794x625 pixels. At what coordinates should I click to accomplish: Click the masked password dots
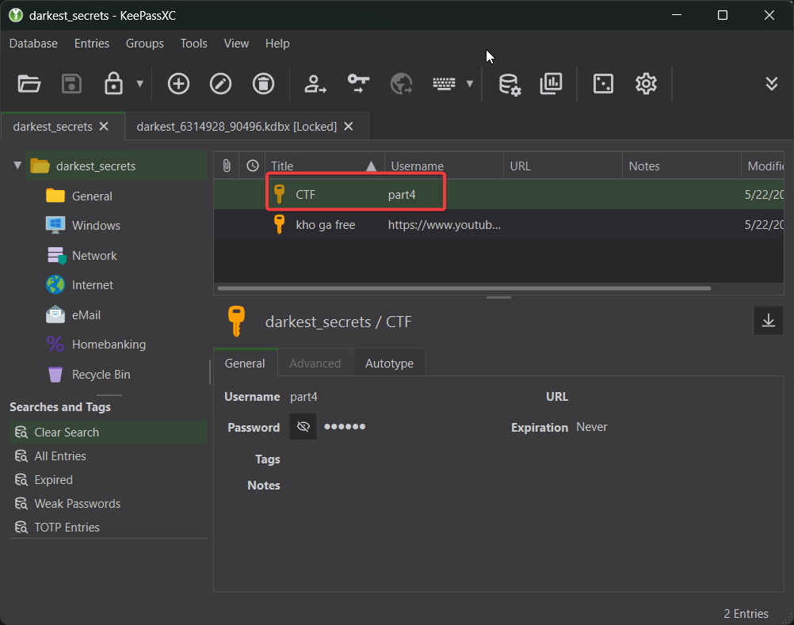(x=345, y=427)
